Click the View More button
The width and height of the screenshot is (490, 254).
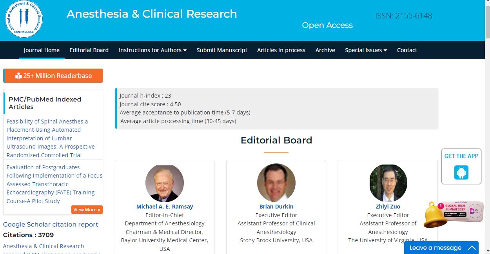tap(87, 210)
